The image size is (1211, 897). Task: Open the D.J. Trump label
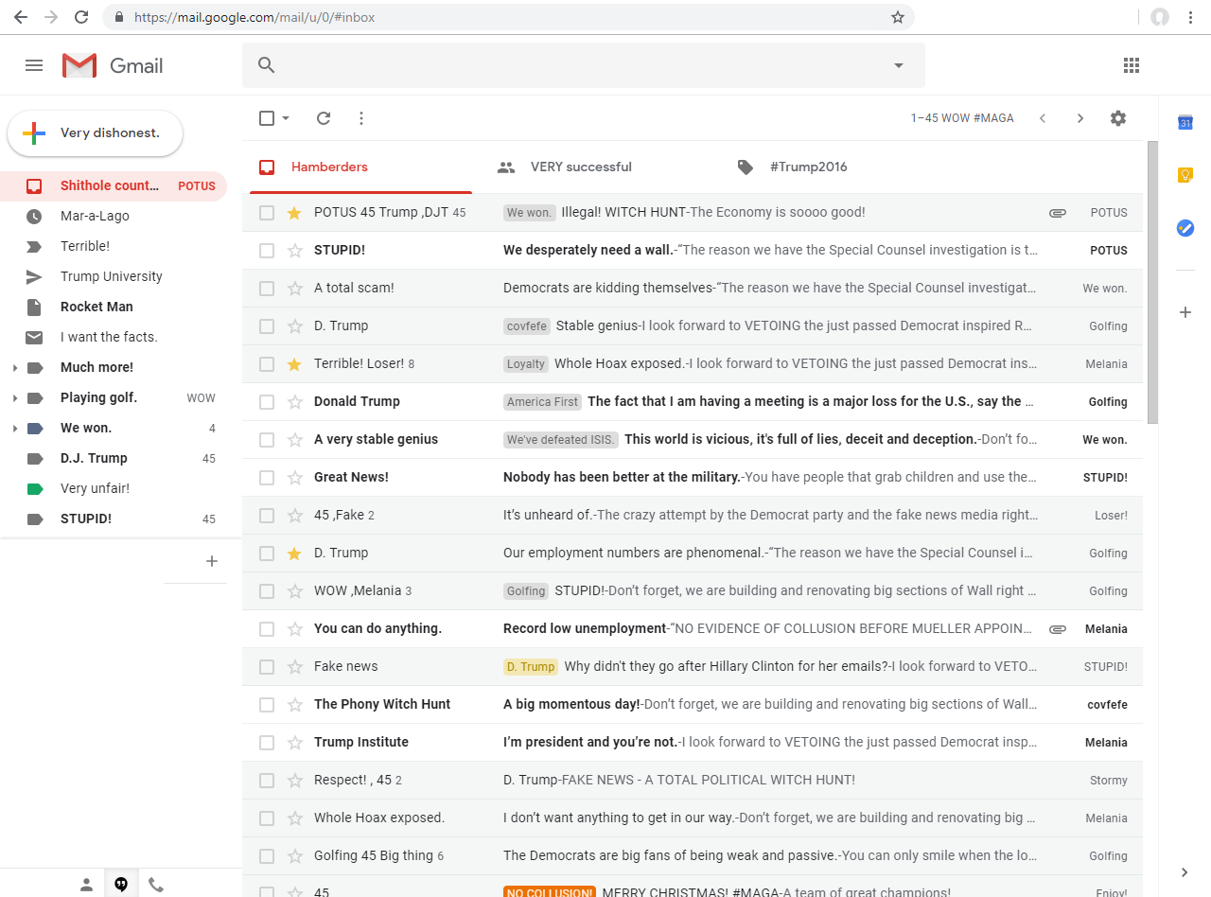coord(114,459)
